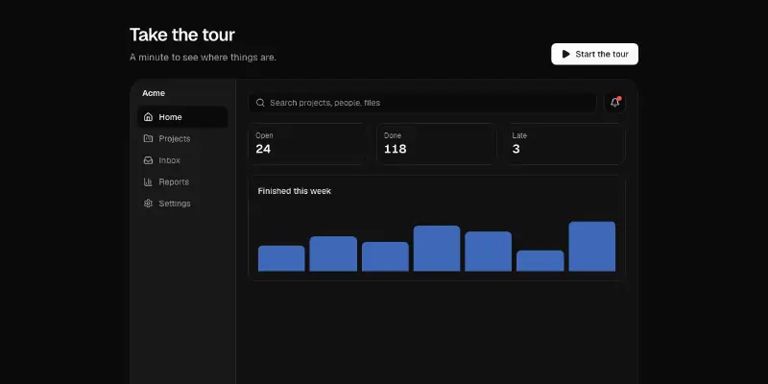Viewport: 768px width, 384px height.
Task: Open the Late 3 stat card
Action: [565, 143]
